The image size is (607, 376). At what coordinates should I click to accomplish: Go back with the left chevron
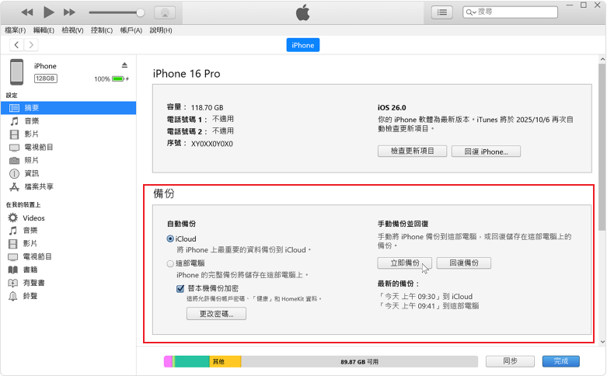coord(16,45)
